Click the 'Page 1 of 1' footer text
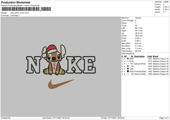Screen dimensions: 170x120 point(164,118)
